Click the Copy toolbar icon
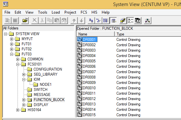Image resolution: width=181 pixels, height=120 pixels. (49, 21)
